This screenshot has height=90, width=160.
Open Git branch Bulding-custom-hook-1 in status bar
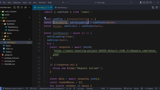13,88
